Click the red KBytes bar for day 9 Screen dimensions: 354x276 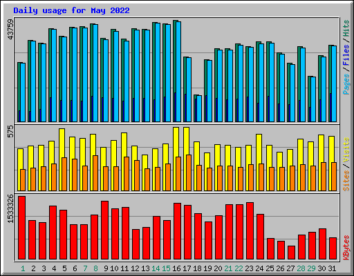point(104,230)
